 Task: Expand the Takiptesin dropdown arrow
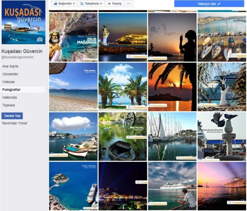pos(101,4)
